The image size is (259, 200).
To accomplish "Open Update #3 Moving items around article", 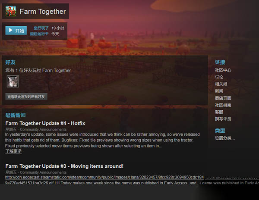I will pos(64,166).
